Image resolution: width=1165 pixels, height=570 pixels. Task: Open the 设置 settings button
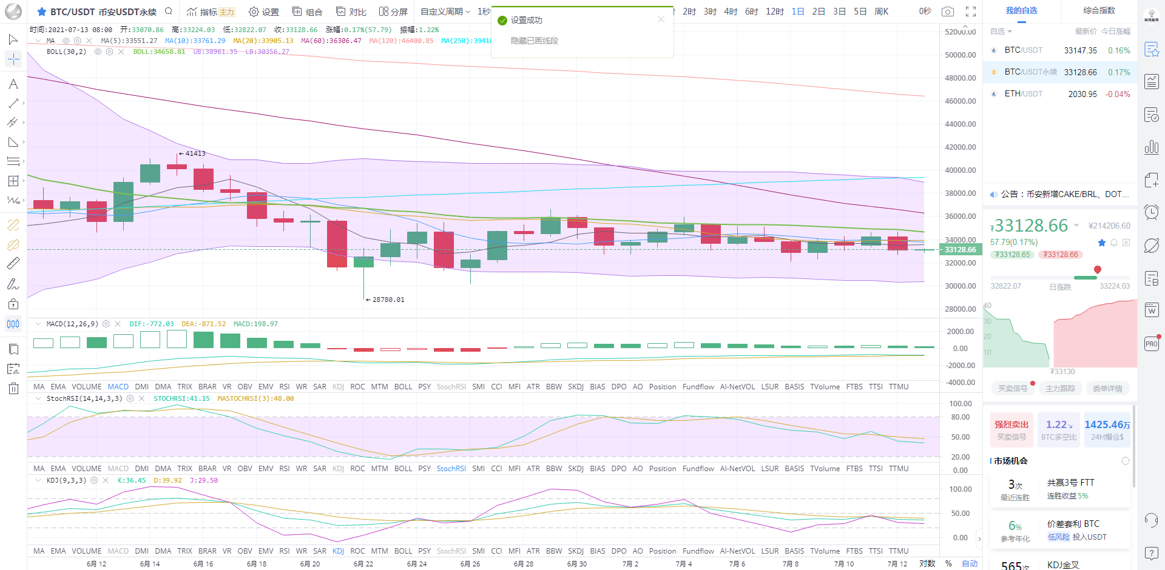pyautogui.click(x=264, y=12)
